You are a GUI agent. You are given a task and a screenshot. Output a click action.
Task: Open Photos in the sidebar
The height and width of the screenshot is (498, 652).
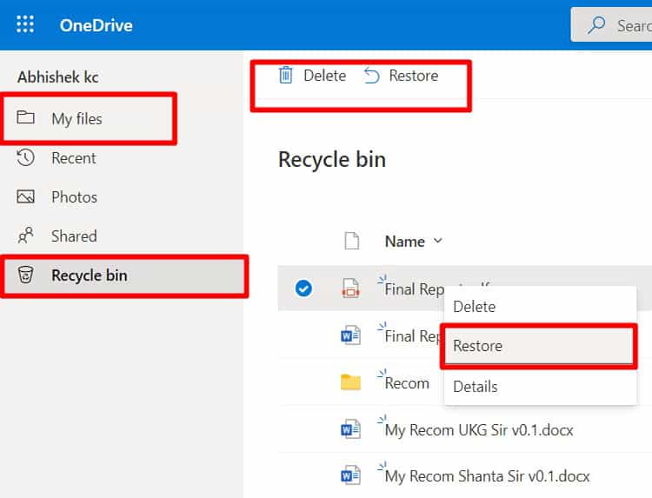point(75,197)
